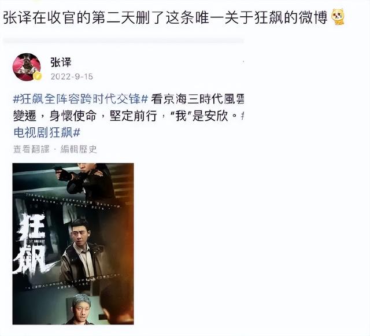Click the gray divider bar under headline
This screenshot has height=336, width=370.
pos(123,41)
